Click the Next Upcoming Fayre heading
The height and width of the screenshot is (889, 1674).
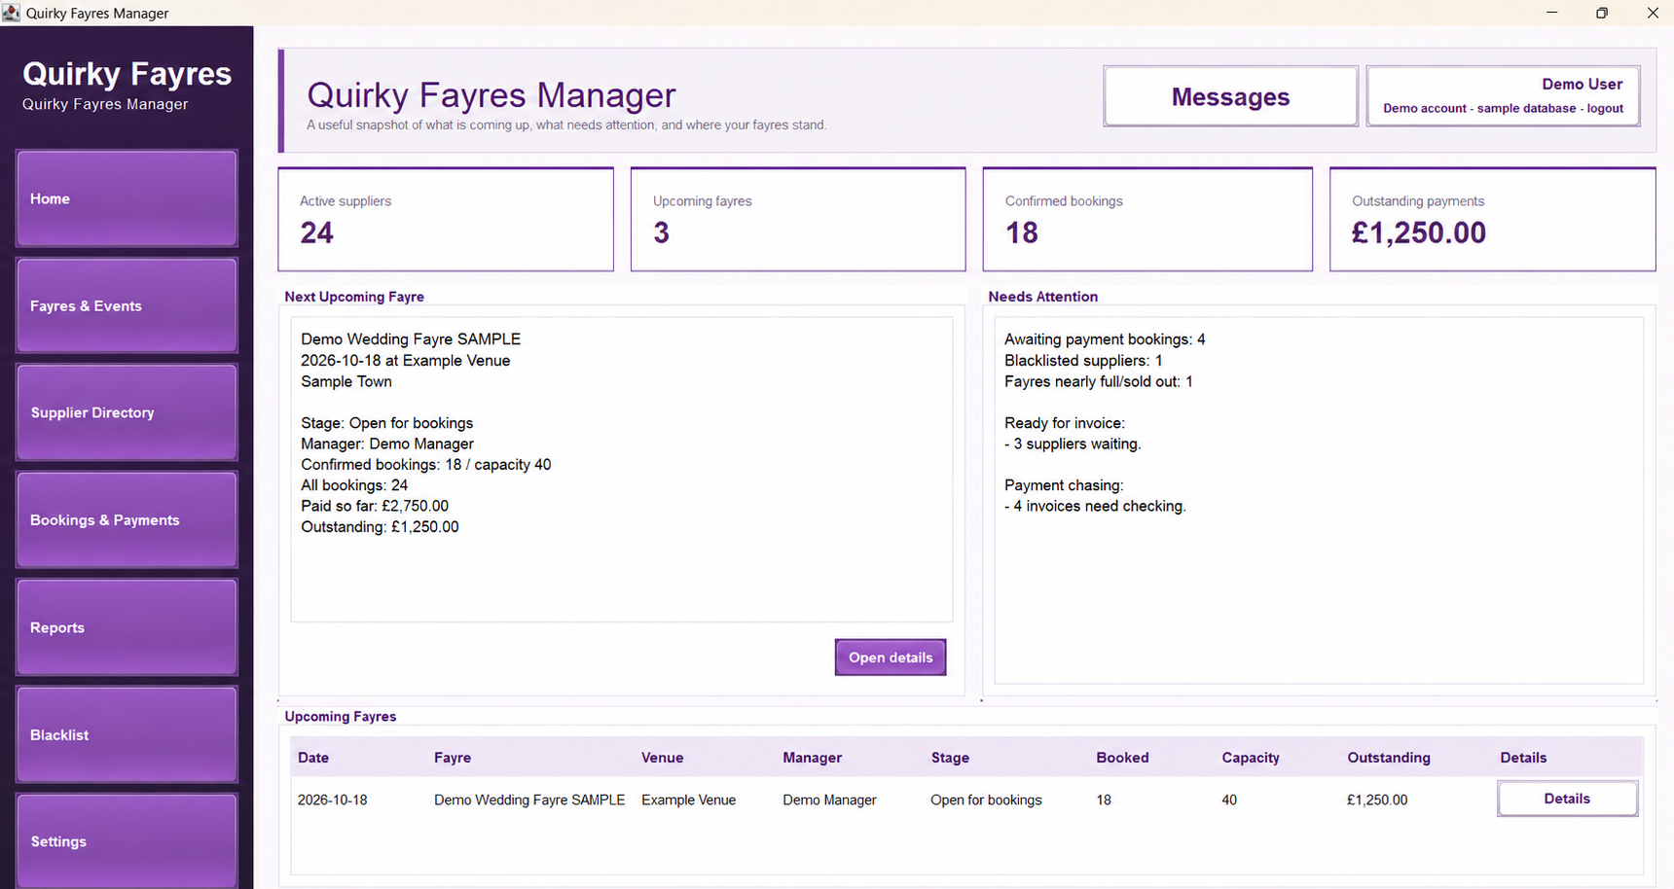click(x=354, y=297)
